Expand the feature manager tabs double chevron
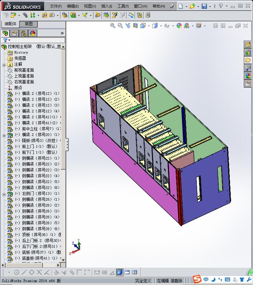Image resolution: width=253 pixels, height=285 pixels. click(x=62, y=33)
